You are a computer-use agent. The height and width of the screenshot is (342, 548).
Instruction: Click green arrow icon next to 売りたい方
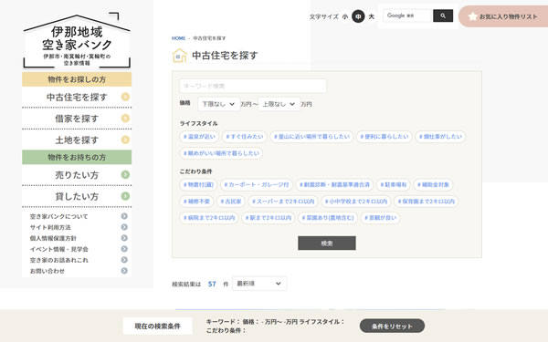tap(125, 174)
